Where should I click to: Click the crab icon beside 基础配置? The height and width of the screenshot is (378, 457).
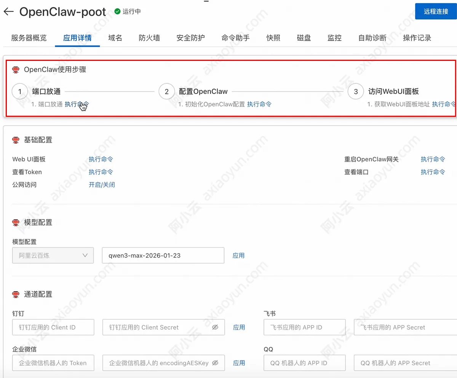(15, 140)
